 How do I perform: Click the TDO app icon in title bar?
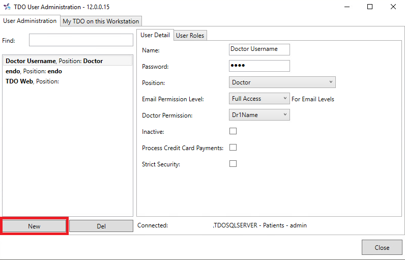click(x=7, y=7)
